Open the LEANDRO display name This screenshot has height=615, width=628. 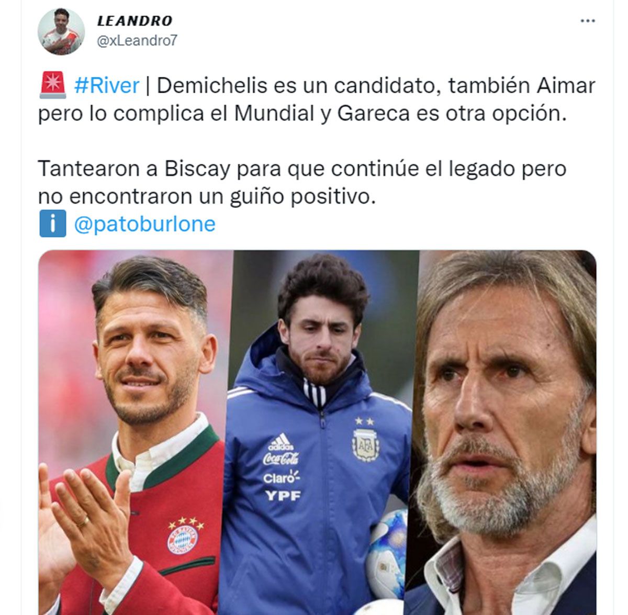[134, 20]
